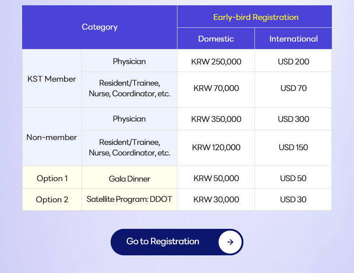Select Satellite Program: DDOT cell
The image size is (354, 273).
pyautogui.click(x=129, y=199)
